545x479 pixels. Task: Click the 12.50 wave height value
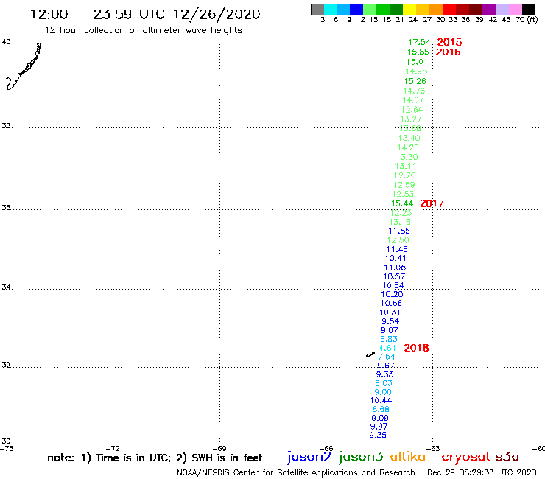click(398, 240)
